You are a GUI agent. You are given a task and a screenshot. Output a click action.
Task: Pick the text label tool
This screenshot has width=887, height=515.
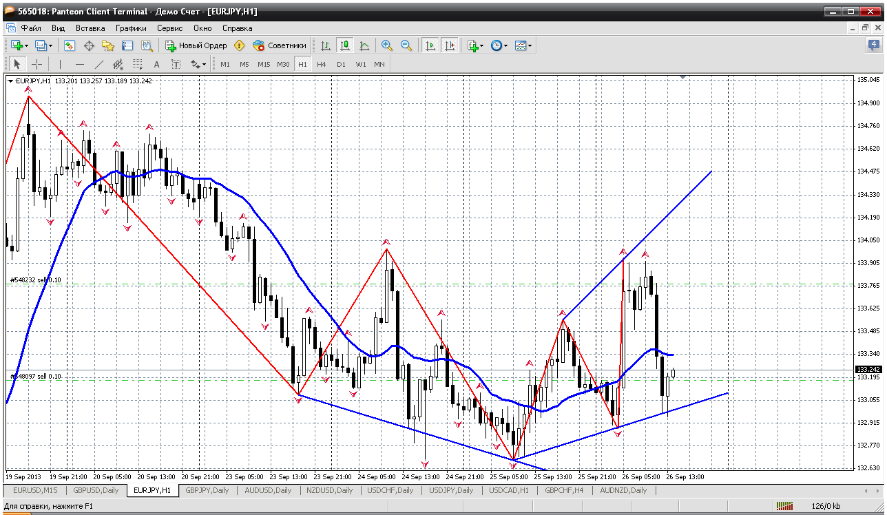156,64
